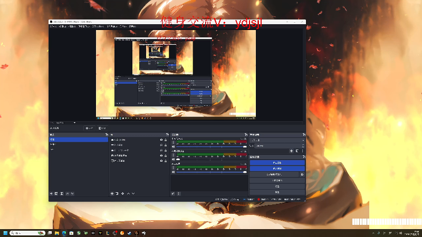The height and width of the screenshot is (237, 422).
Task: Open source Properties button above Scenes dock
Action: click(89, 128)
